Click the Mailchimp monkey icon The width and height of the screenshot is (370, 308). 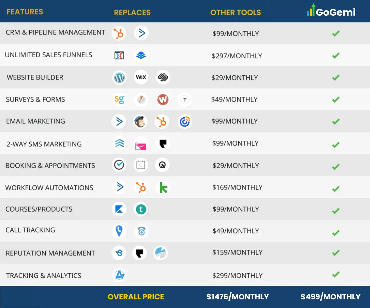pos(141,122)
